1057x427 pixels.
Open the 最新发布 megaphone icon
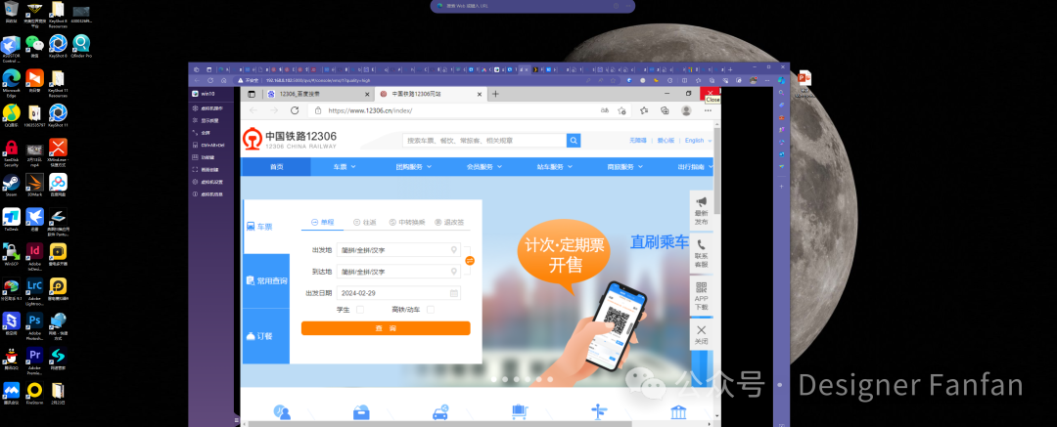(701, 202)
